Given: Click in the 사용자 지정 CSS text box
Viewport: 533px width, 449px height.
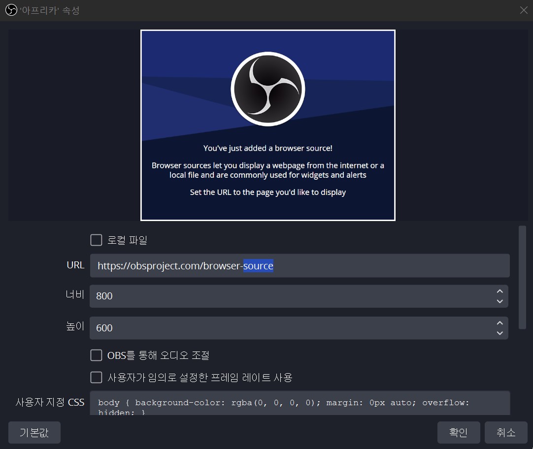Looking at the screenshot, I should pyautogui.click(x=300, y=403).
